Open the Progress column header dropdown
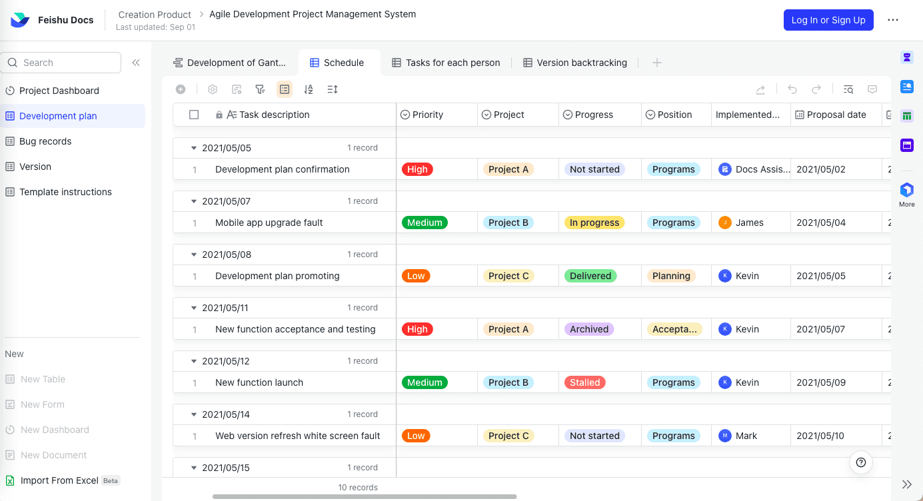The width and height of the screenshot is (923, 501). [567, 115]
